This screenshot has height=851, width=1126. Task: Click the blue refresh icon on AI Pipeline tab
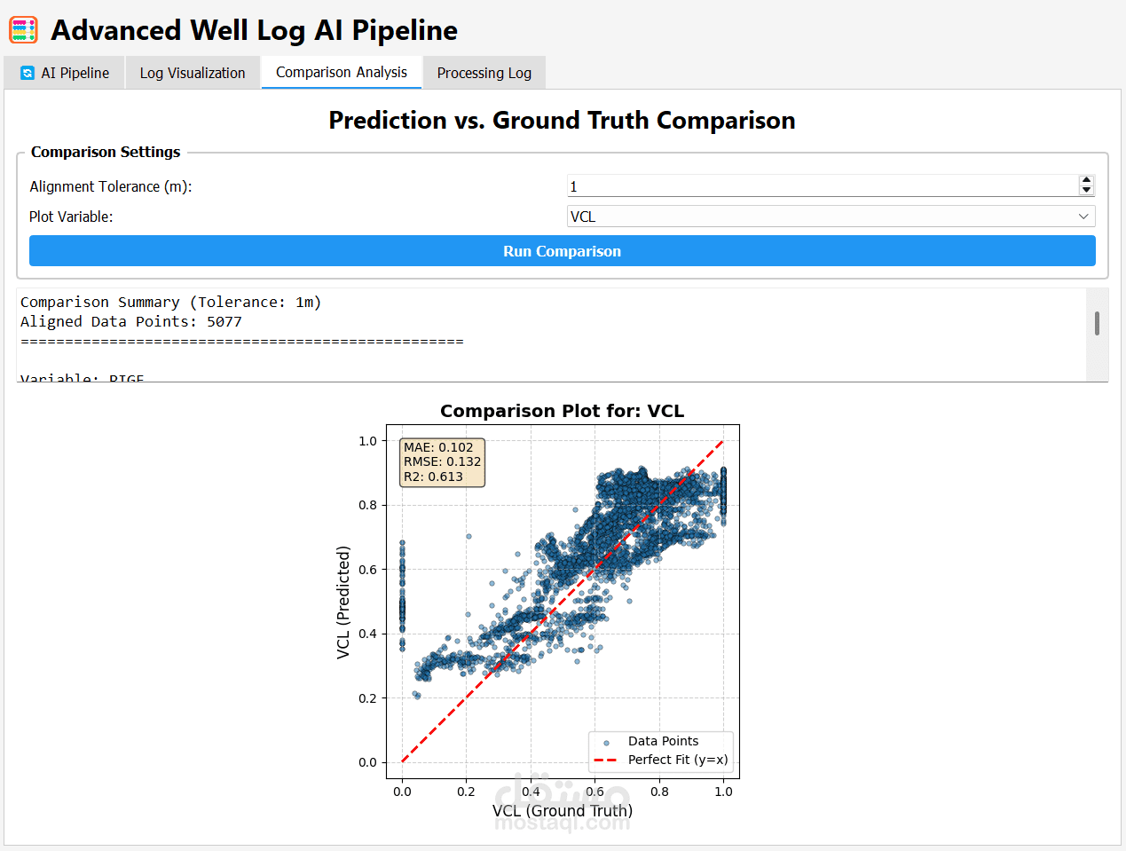tap(28, 73)
